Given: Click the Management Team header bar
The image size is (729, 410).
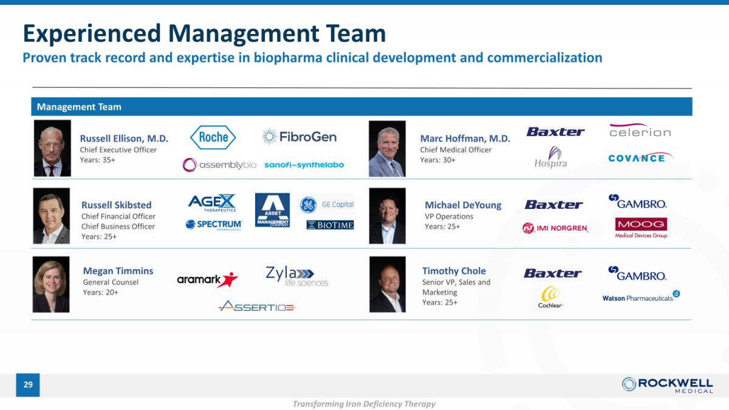Looking at the screenshot, I should coord(361,107).
